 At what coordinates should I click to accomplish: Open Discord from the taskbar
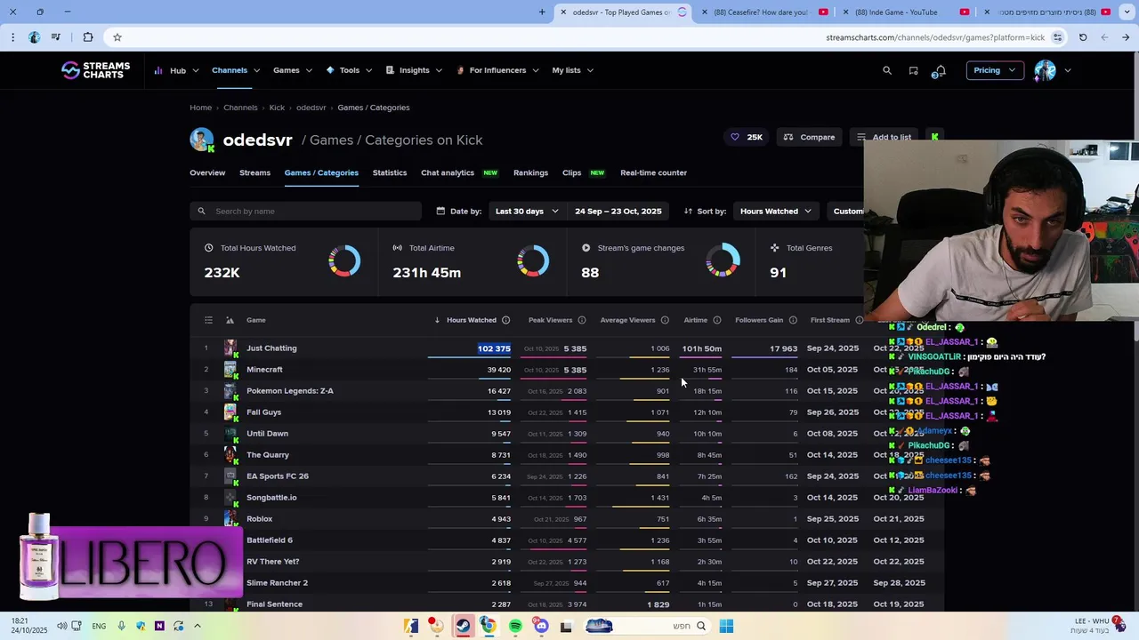541,626
